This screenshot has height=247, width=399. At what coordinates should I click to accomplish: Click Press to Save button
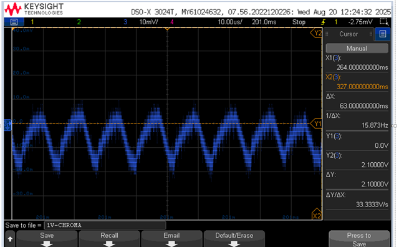pyautogui.click(x=359, y=239)
